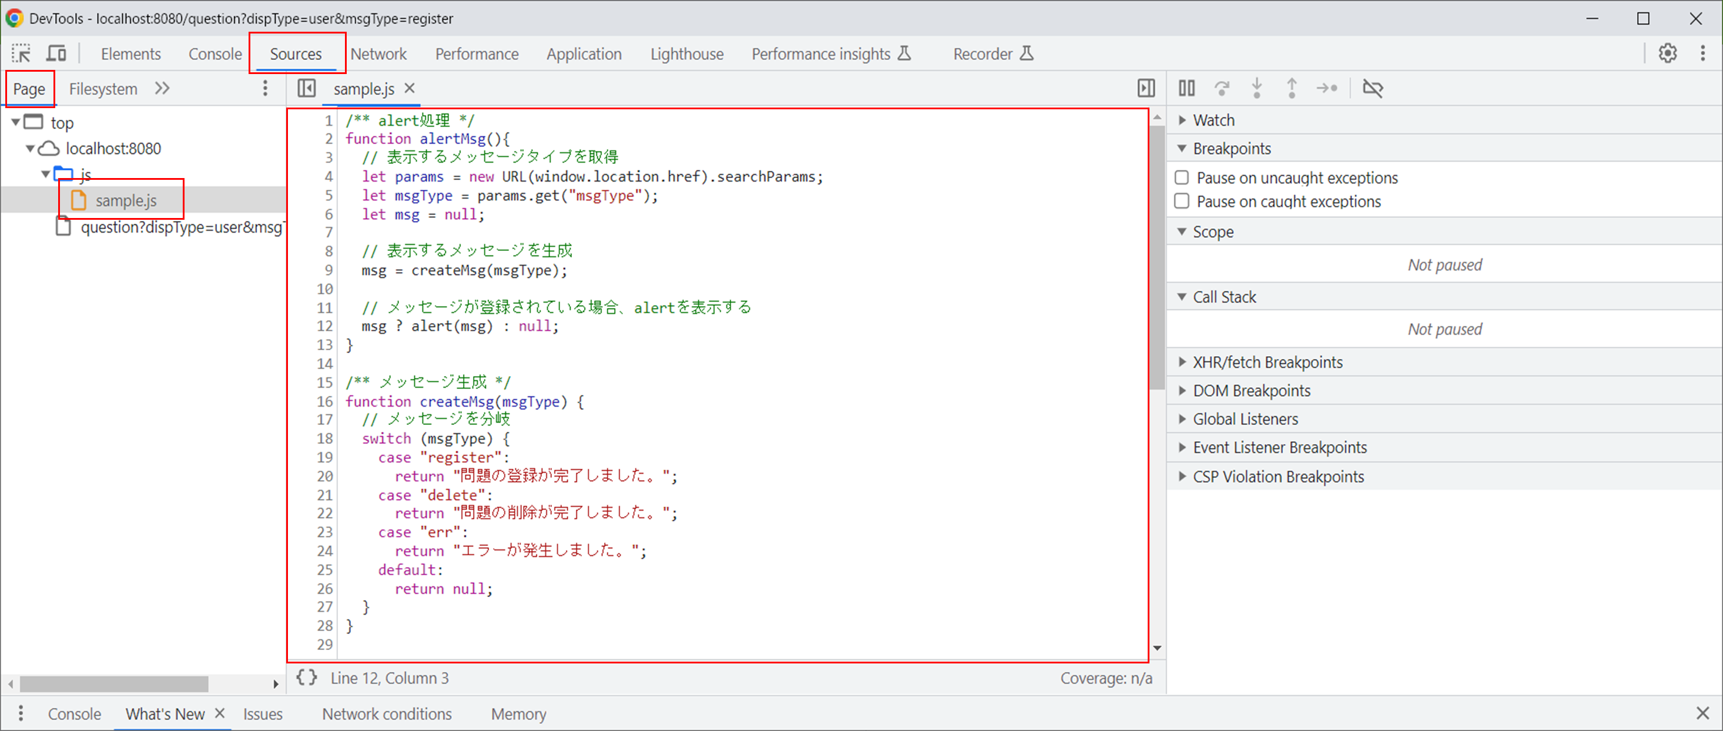Open DevTools settings
The width and height of the screenshot is (1723, 731).
point(1668,53)
